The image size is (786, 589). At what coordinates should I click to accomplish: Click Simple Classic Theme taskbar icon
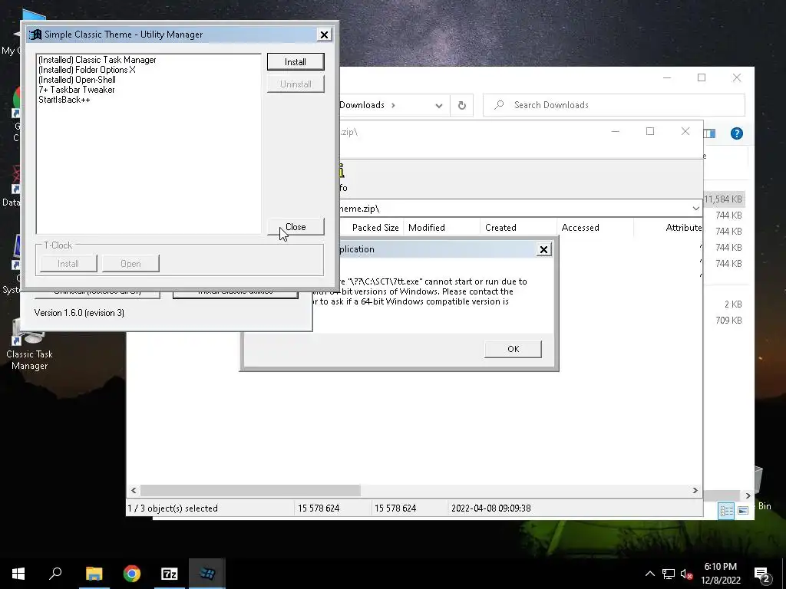pyautogui.click(x=207, y=574)
